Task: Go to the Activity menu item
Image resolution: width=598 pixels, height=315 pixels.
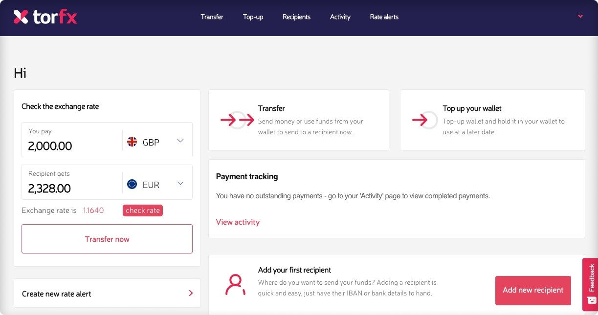Action: coord(340,17)
